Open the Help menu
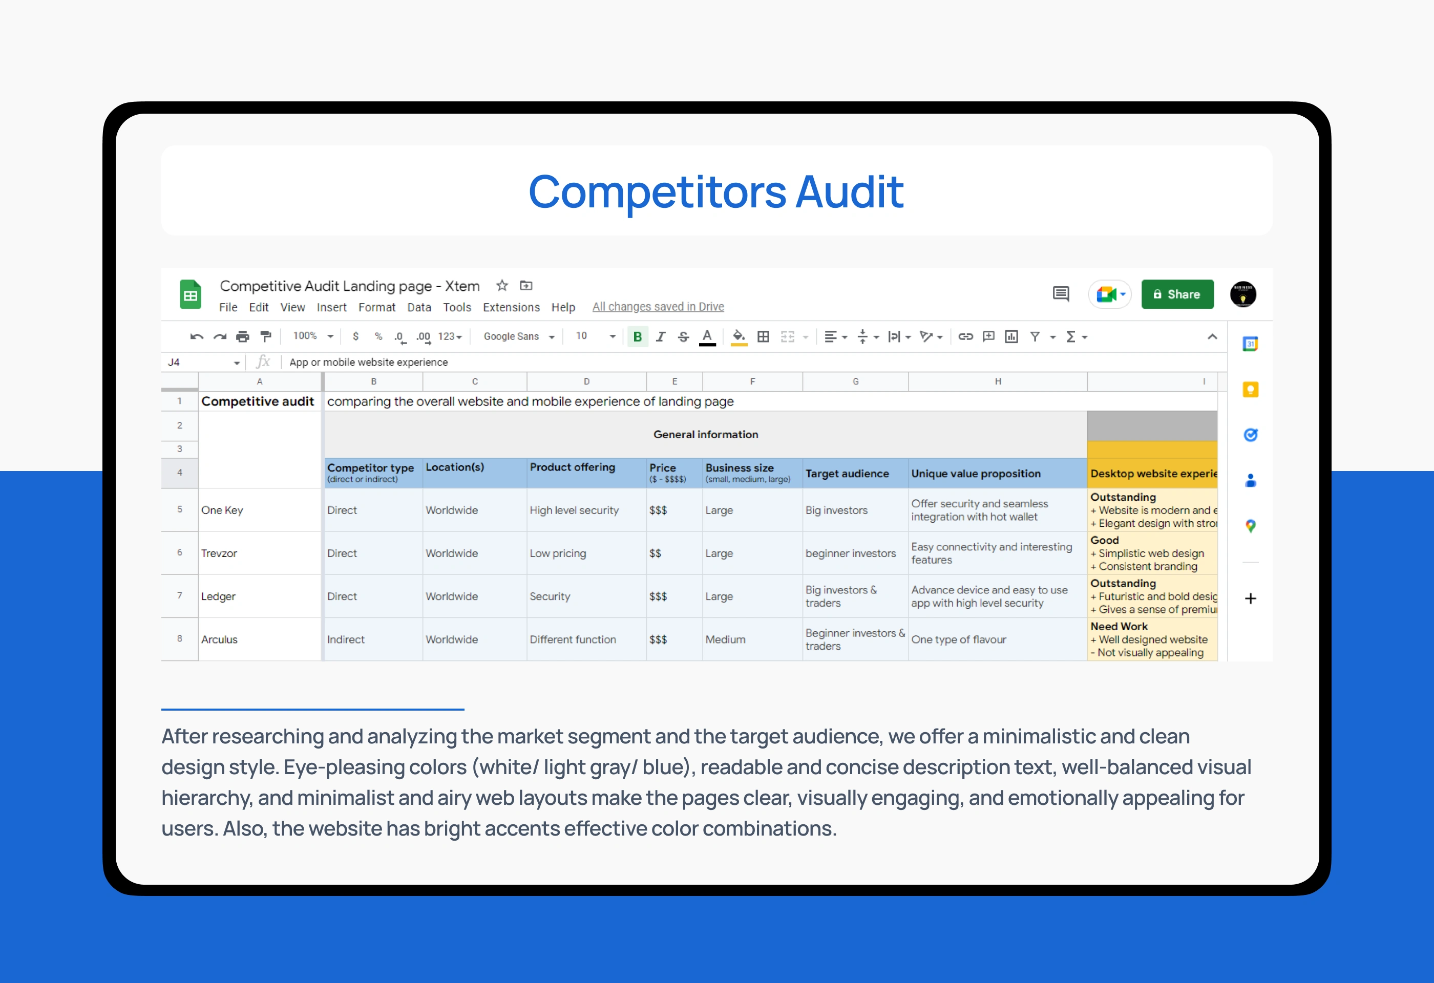Screen dimensions: 1434x983 click(x=563, y=307)
